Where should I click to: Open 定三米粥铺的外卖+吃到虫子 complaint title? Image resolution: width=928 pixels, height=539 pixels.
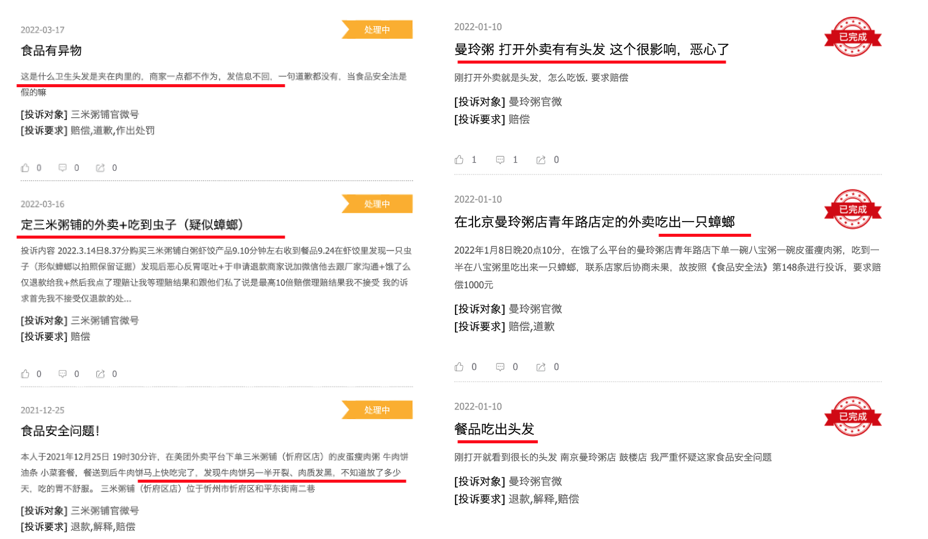click(x=132, y=225)
